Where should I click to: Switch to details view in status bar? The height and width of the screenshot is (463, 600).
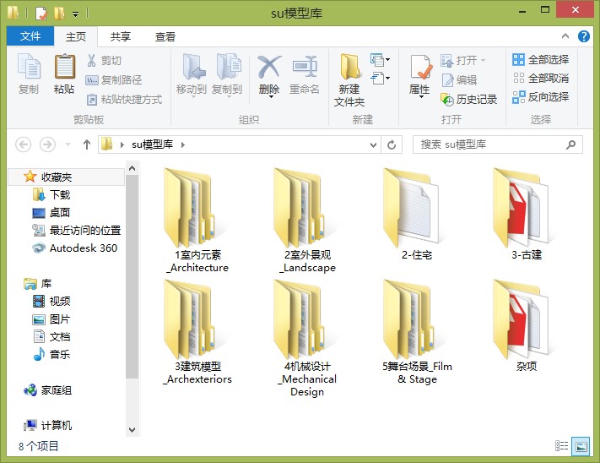[x=561, y=446]
